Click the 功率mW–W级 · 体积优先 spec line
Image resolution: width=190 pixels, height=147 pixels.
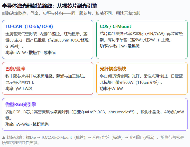27,124
